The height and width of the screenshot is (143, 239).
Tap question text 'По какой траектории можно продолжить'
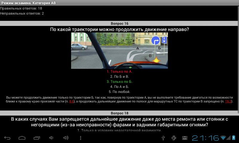[x=119, y=29]
